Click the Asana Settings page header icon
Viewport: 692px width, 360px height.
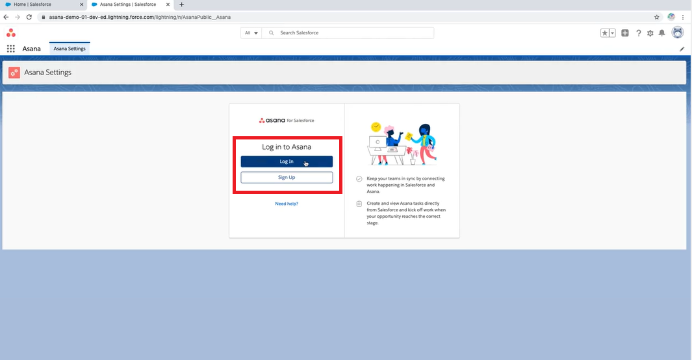pos(14,73)
